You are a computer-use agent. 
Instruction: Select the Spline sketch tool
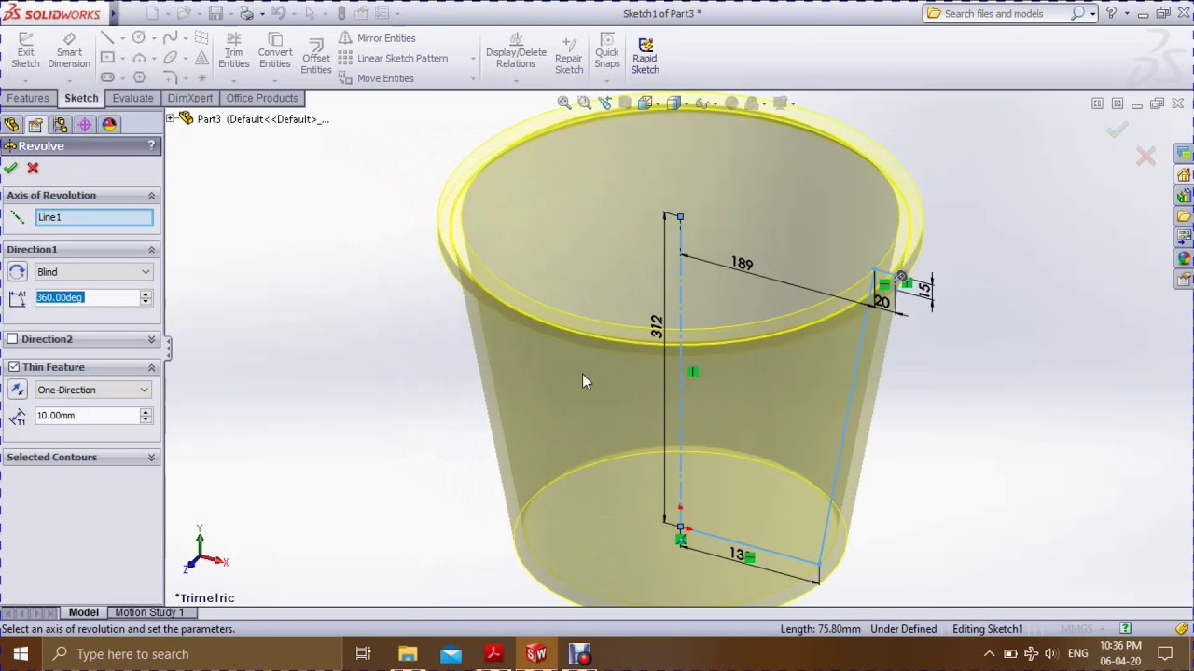(170, 37)
